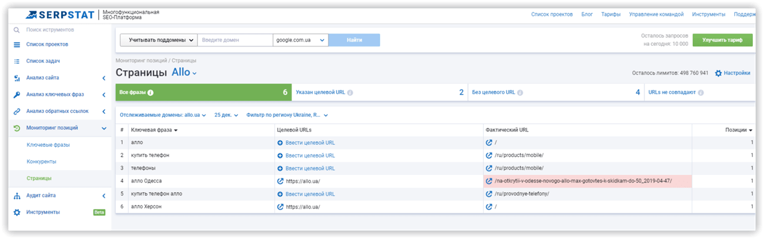Screen dimensions: 764x239
Task: Open the Allo project dropdown
Action: pos(184,73)
